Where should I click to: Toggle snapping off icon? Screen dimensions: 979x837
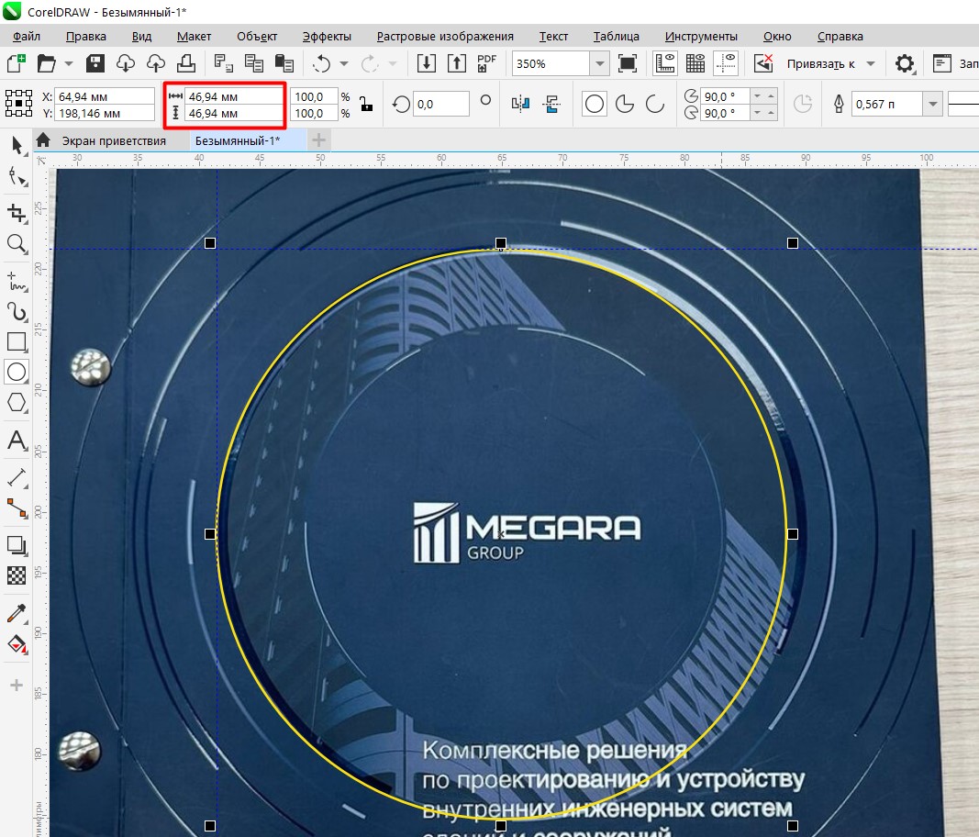763,63
